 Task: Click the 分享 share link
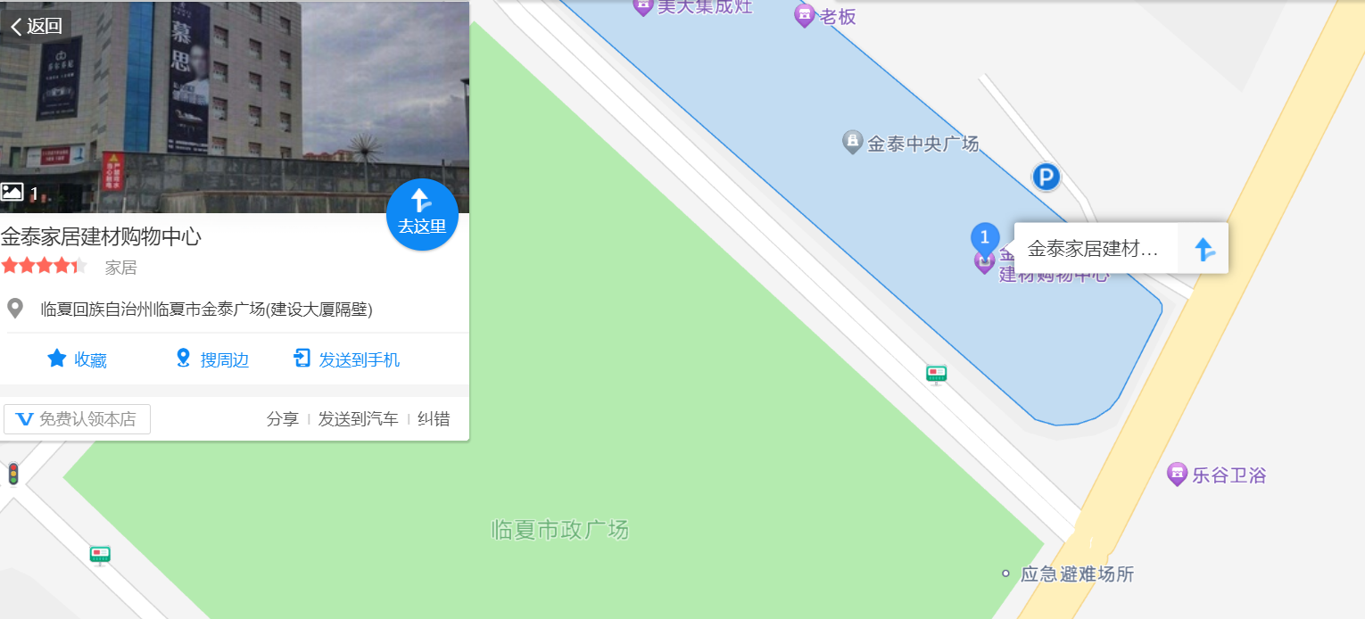(282, 419)
